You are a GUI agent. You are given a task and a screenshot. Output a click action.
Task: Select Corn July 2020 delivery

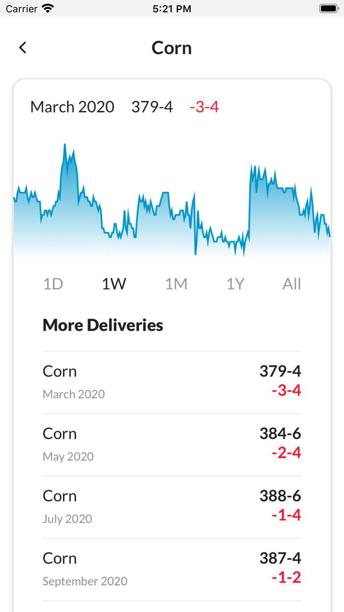coord(172,507)
